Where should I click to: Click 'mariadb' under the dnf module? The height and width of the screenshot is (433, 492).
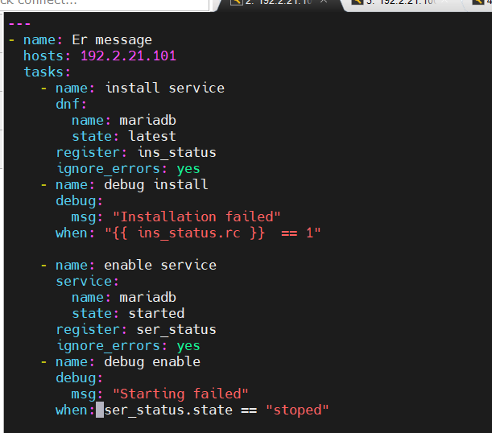tap(147, 120)
